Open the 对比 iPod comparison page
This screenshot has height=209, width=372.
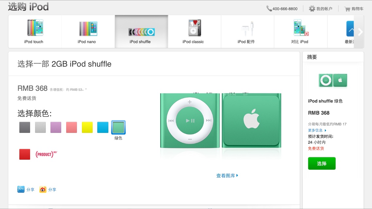click(x=301, y=31)
